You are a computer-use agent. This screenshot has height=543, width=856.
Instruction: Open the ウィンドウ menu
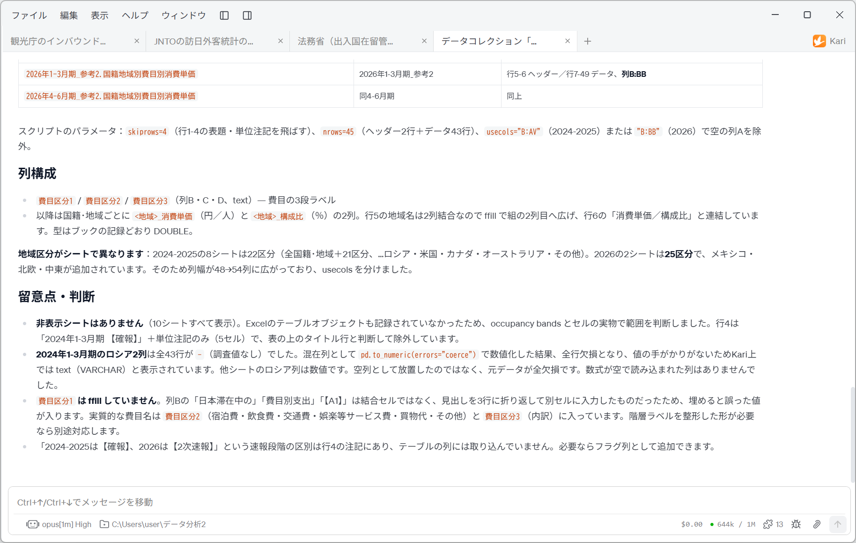point(184,15)
